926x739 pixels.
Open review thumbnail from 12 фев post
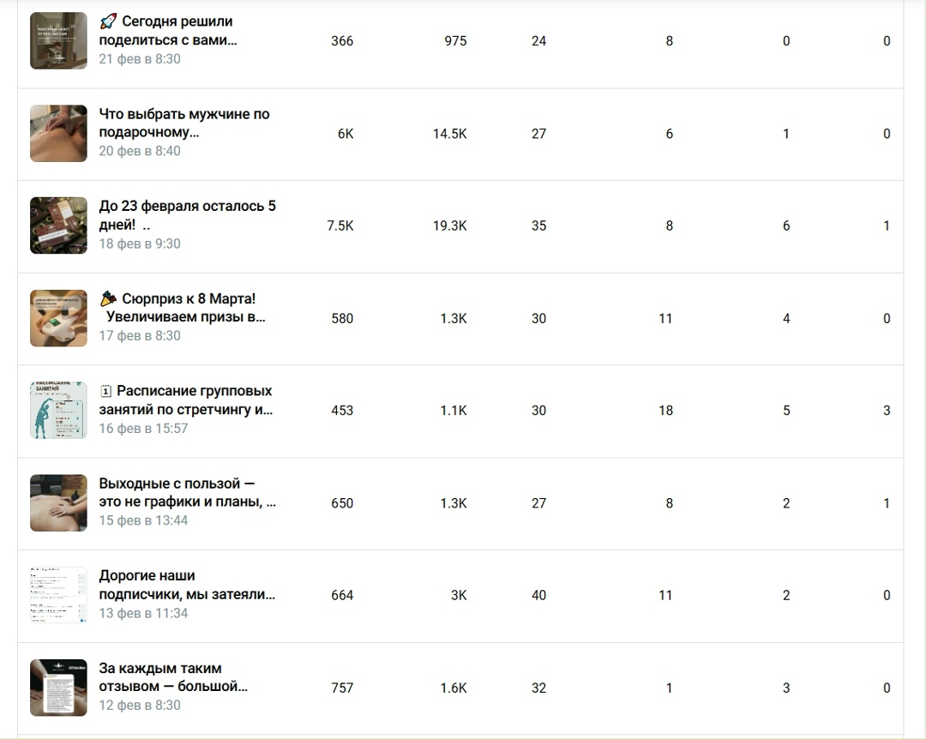coord(58,688)
